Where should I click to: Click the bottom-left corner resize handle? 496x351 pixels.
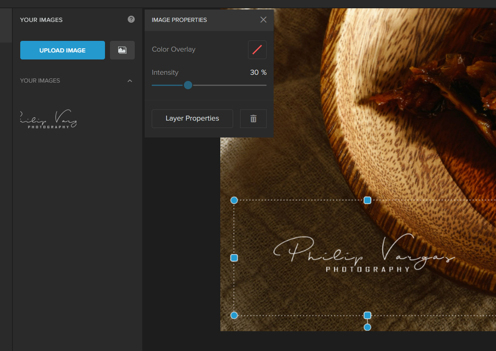(234, 315)
